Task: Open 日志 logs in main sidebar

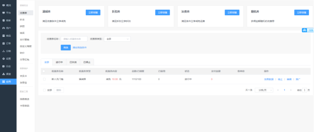Action: (8, 67)
